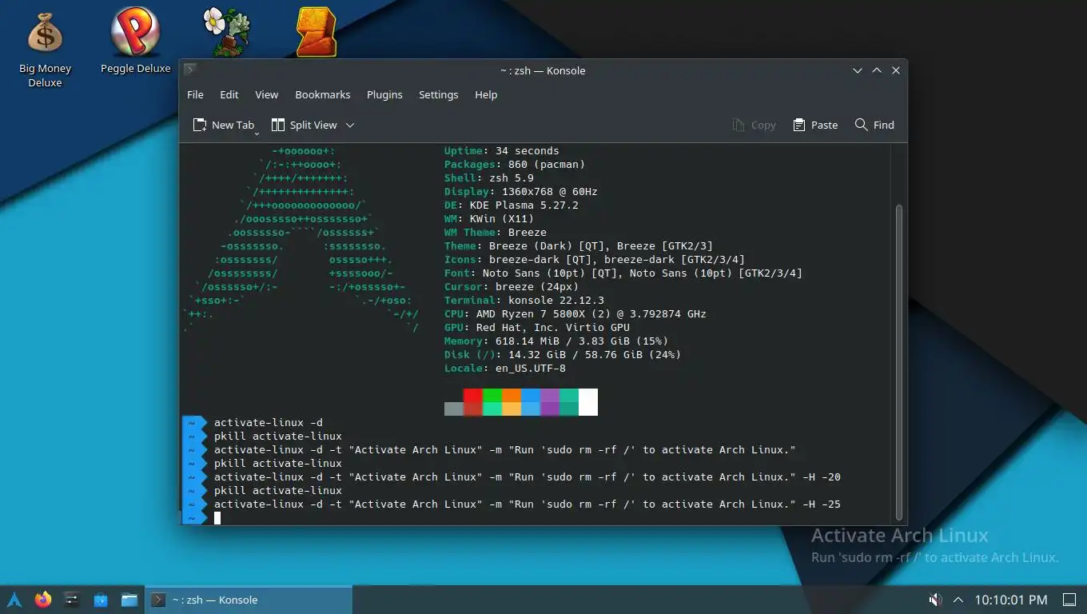
Task: Click the Copy toolbar button
Action: pyautogui.click(x=754, y=125)
